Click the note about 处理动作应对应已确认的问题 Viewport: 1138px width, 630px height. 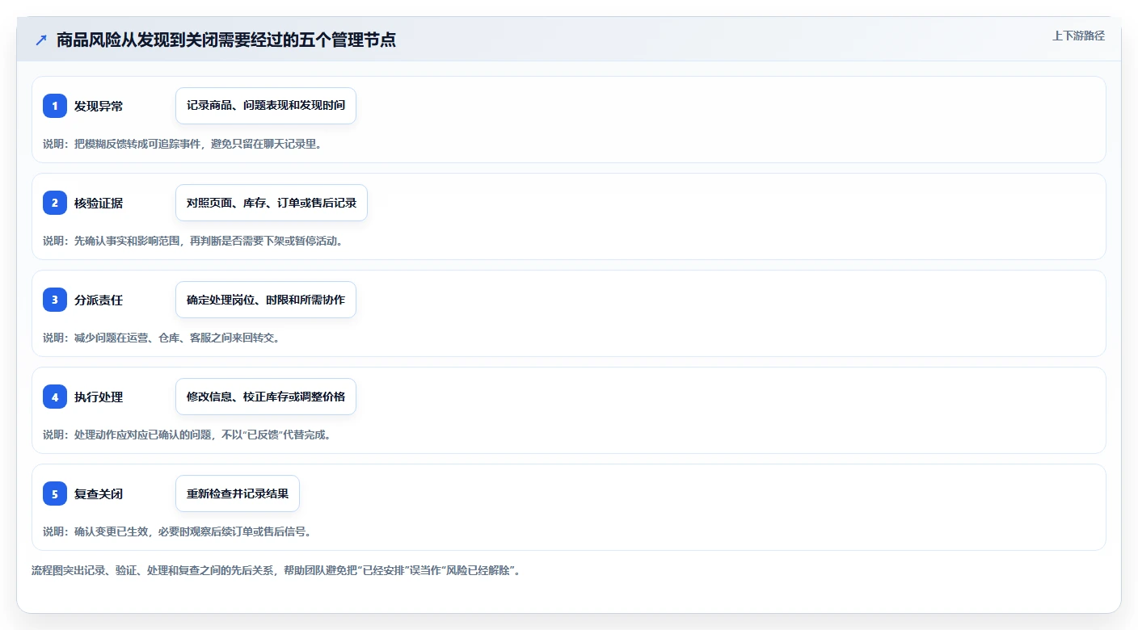point(187,435)
